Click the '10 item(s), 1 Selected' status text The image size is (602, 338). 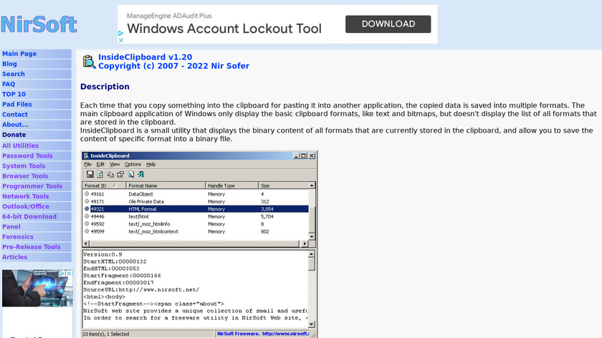106,334
